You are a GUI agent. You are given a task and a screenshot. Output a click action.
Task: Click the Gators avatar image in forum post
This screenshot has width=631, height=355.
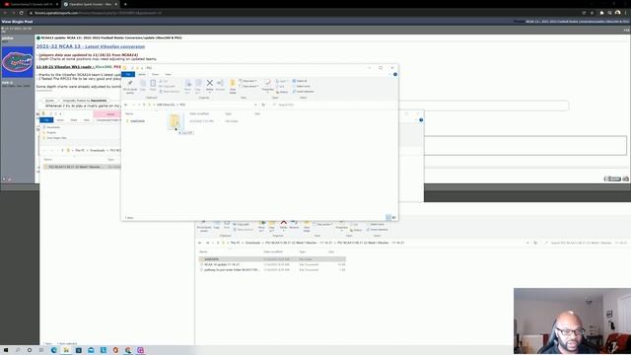pyautogui.click(x=17, y=62)
